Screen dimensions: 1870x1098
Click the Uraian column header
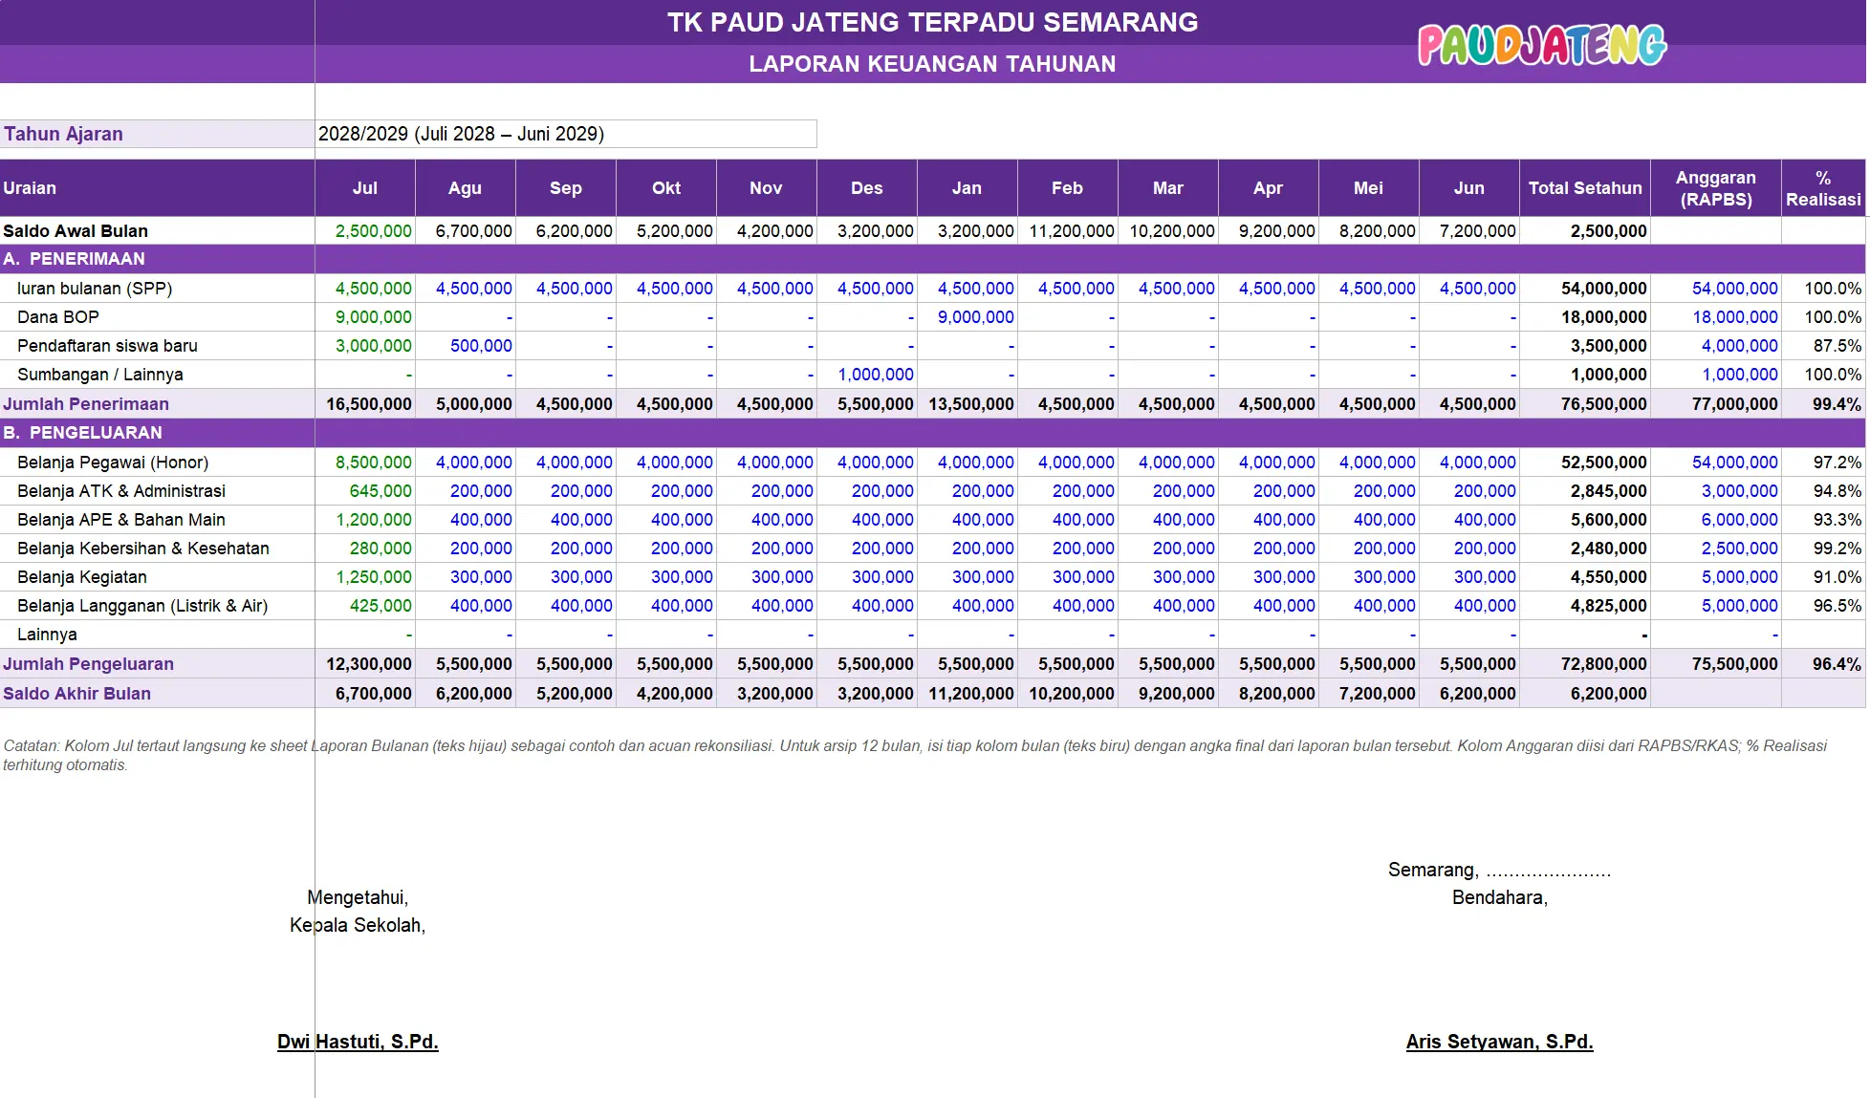(157, 188)
